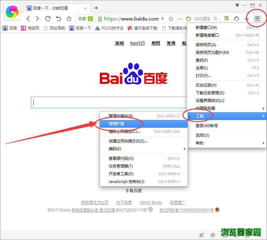Close the 百度一下 tab
This screenshot has width=267, height=240.
(85, 8)
